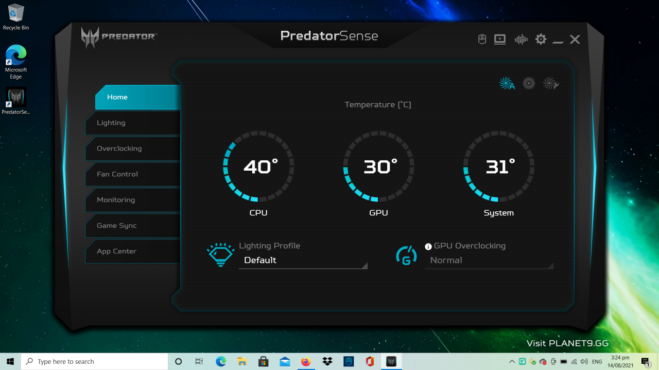
Task: Click the CPU temperature gauge
Action: tap(259, 166)
